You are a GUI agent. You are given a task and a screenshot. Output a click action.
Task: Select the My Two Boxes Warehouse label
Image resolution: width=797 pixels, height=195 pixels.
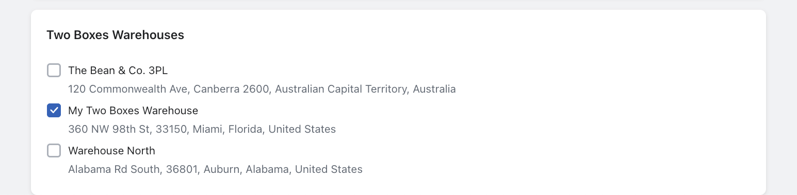point(133,111)
